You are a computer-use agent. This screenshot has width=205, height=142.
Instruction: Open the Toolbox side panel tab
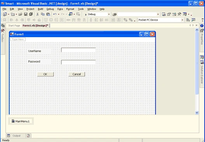click(x=3, y=41)
